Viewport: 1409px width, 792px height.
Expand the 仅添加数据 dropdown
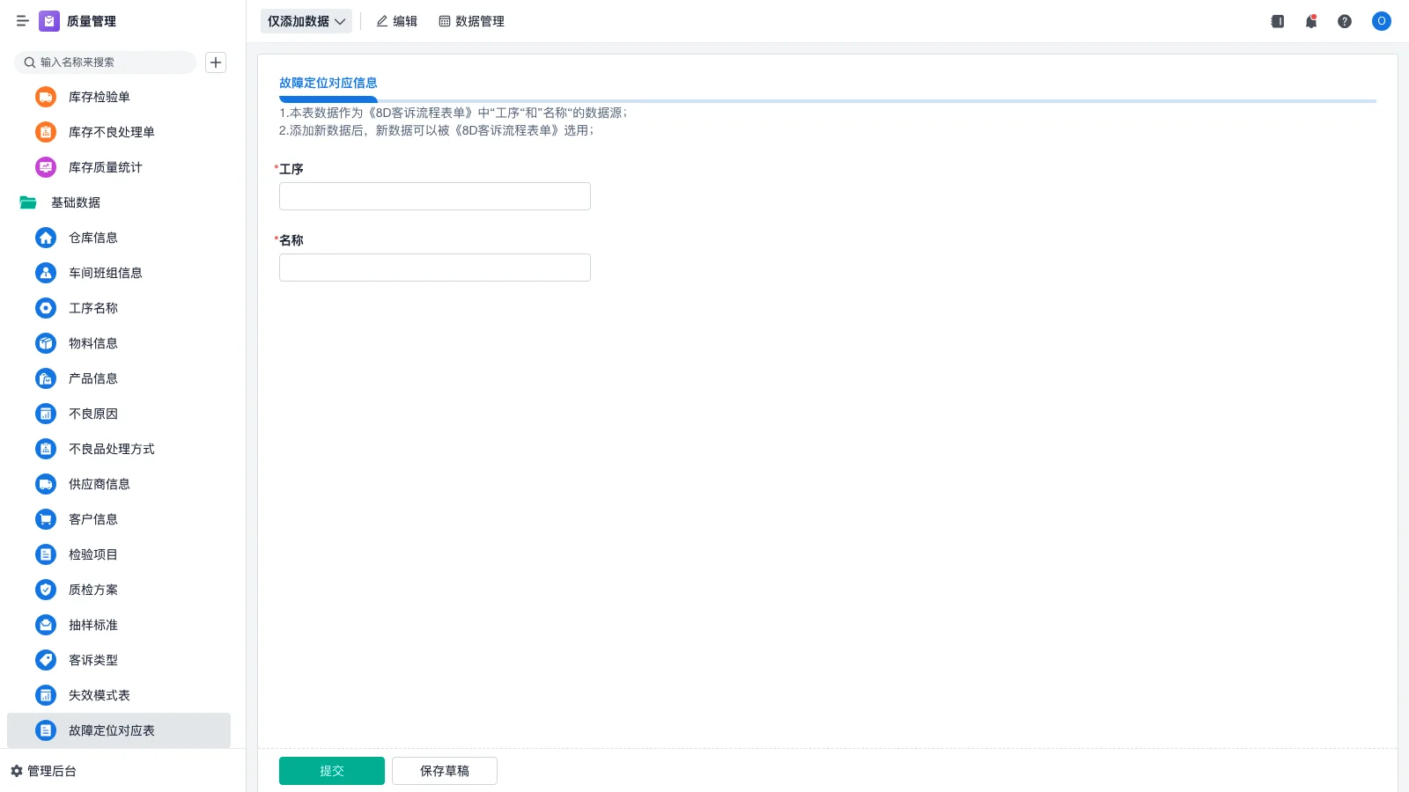pyautogui.click(x=306, y=21)
